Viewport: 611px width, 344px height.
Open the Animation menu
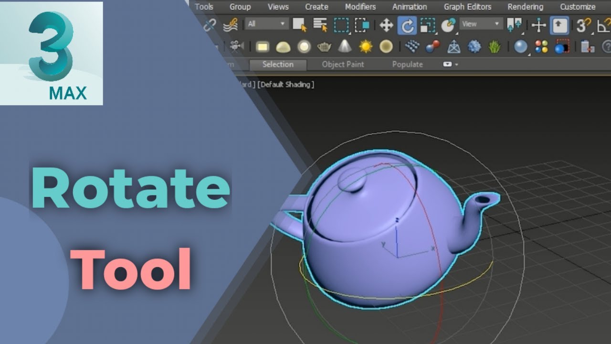(410, 7)
